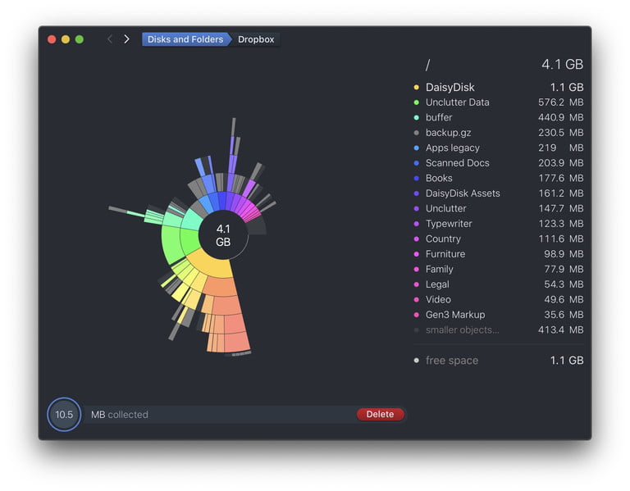The image size is (630, 491).
Task: Open the Unclutter Data entry
Action: (x=457, y=102)
